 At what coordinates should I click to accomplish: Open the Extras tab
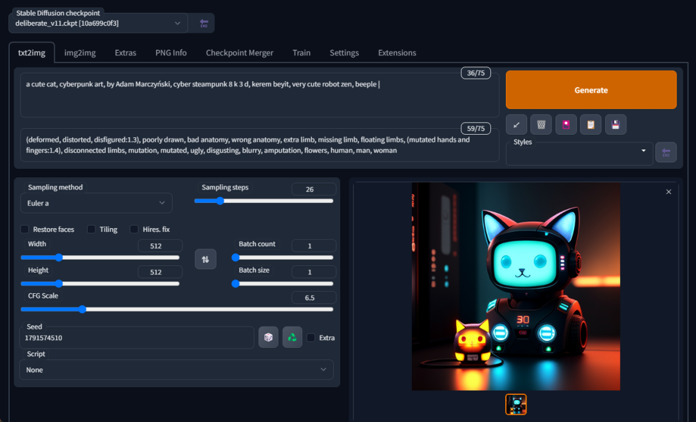click(126, 53)
